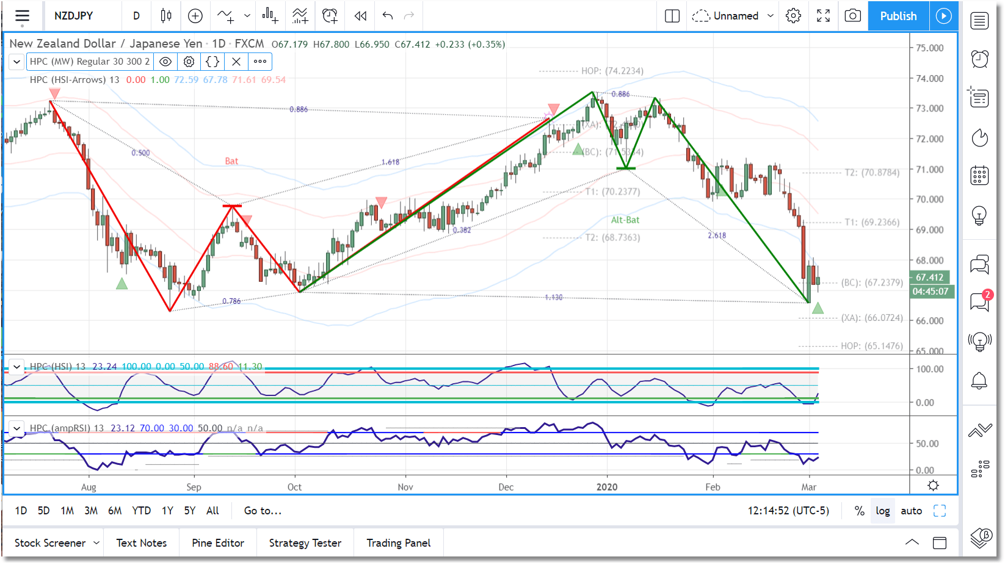This screenshot has height=565, width=1005.
Task: View HPC (MW) indicator source code
Action: (x=212, y=62)
